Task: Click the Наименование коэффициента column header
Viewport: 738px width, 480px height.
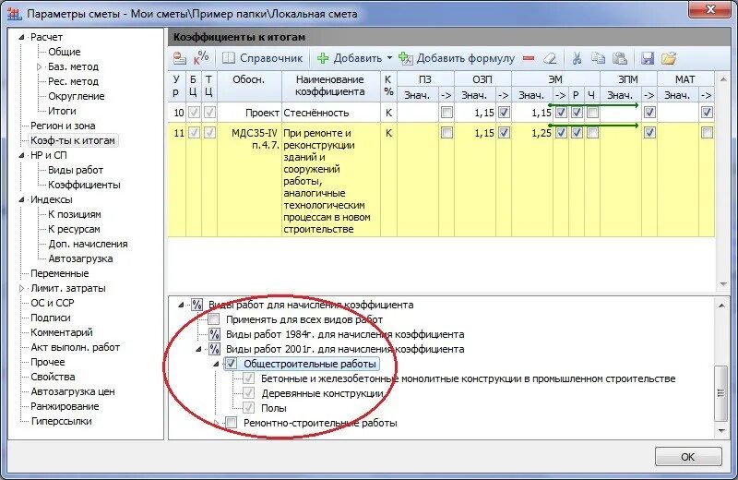Action: (x=331, y=86)
